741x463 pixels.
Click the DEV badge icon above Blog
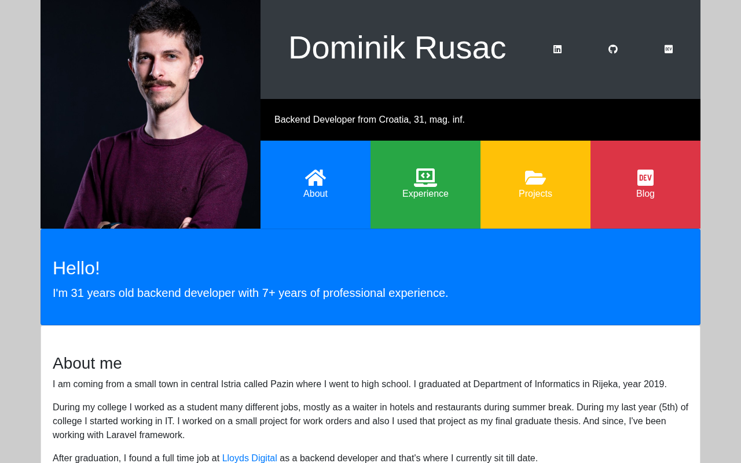tap(645, 178)
